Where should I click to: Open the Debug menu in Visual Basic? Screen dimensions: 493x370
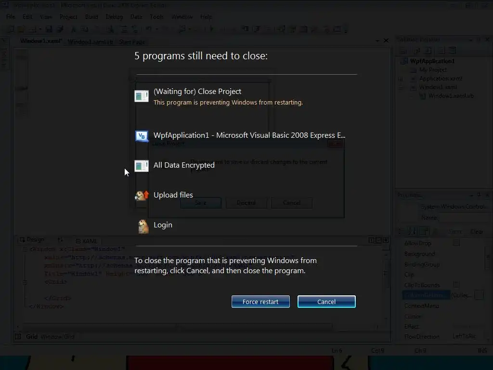point(114,17)
